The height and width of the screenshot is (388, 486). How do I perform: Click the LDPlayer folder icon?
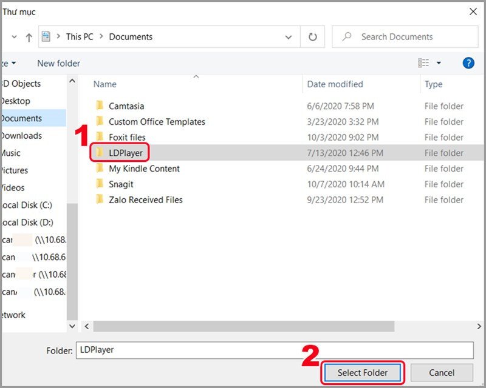point(101,153)
